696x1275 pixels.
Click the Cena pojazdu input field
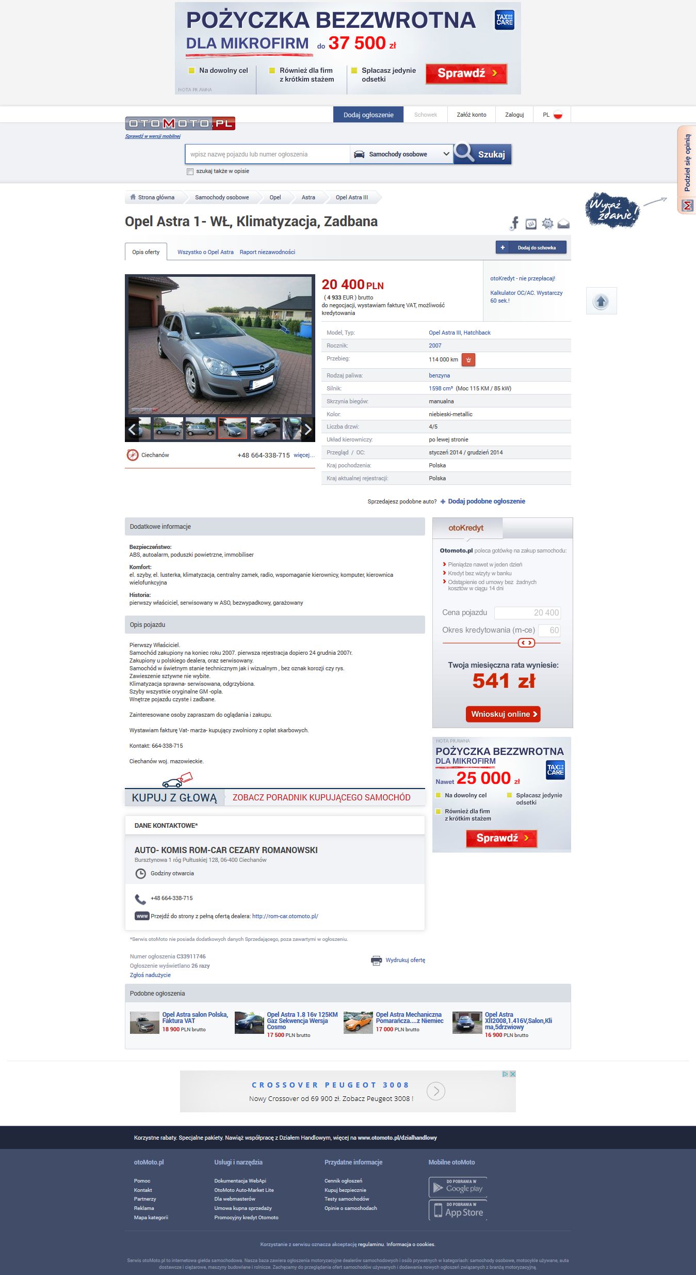pyautogui.click(x=527, y=612)
